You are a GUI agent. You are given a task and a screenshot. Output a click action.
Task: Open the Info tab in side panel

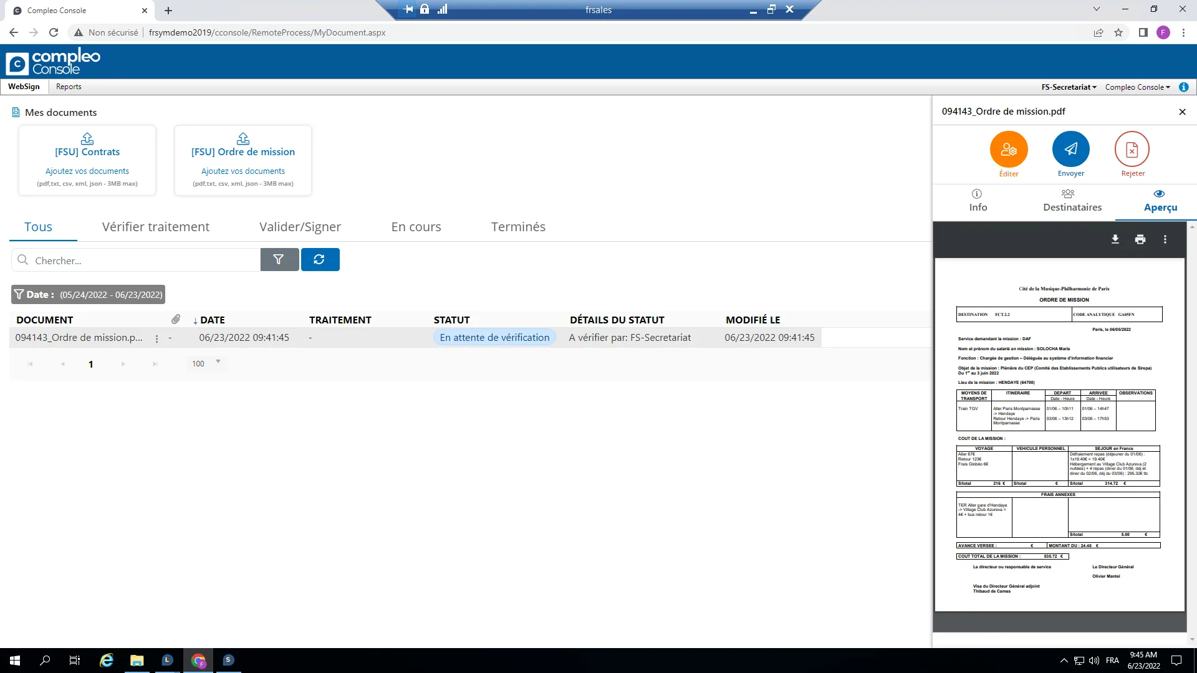[978, 201]
